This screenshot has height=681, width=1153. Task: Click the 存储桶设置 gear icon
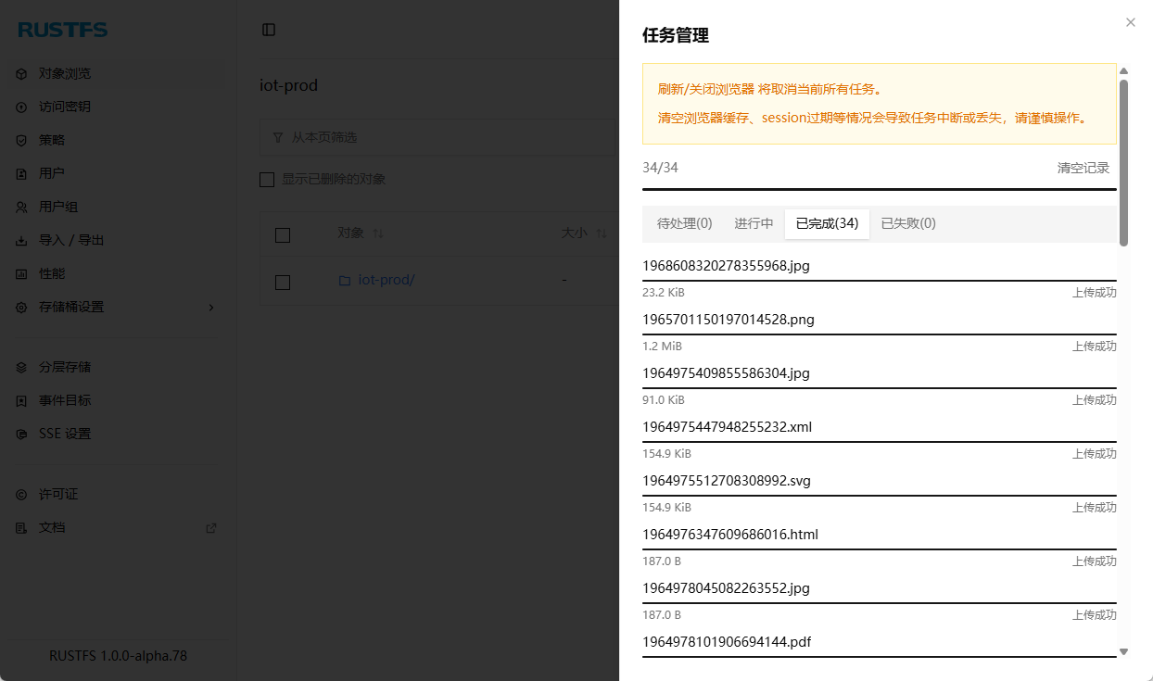[x=21, y=307]
